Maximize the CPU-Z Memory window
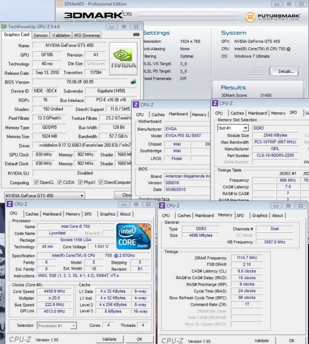 288,205
